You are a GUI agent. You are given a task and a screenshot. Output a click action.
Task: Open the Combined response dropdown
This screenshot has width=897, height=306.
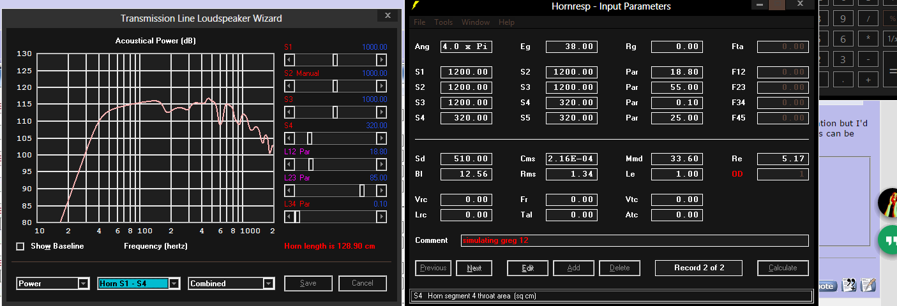pyautogui.click(x=232, y=284)
